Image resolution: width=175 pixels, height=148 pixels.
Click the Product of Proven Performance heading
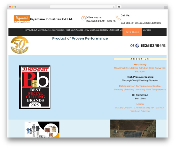coord(80,38)
